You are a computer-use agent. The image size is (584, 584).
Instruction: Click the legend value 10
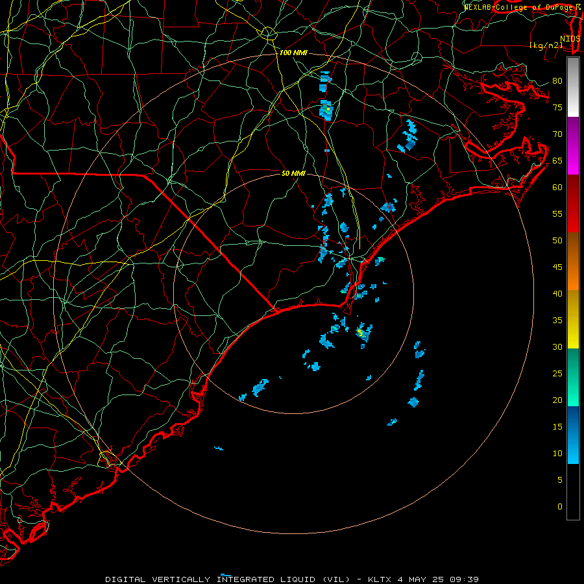(x=557, y=454)
